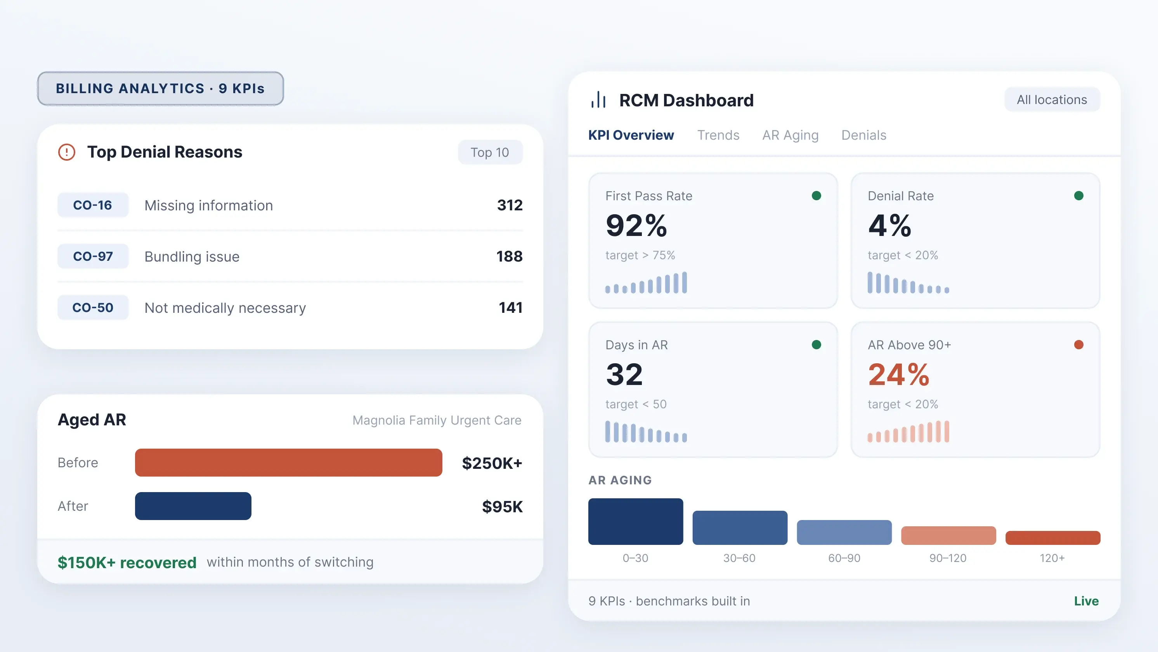Click the Live status label

coord(1087,601)
